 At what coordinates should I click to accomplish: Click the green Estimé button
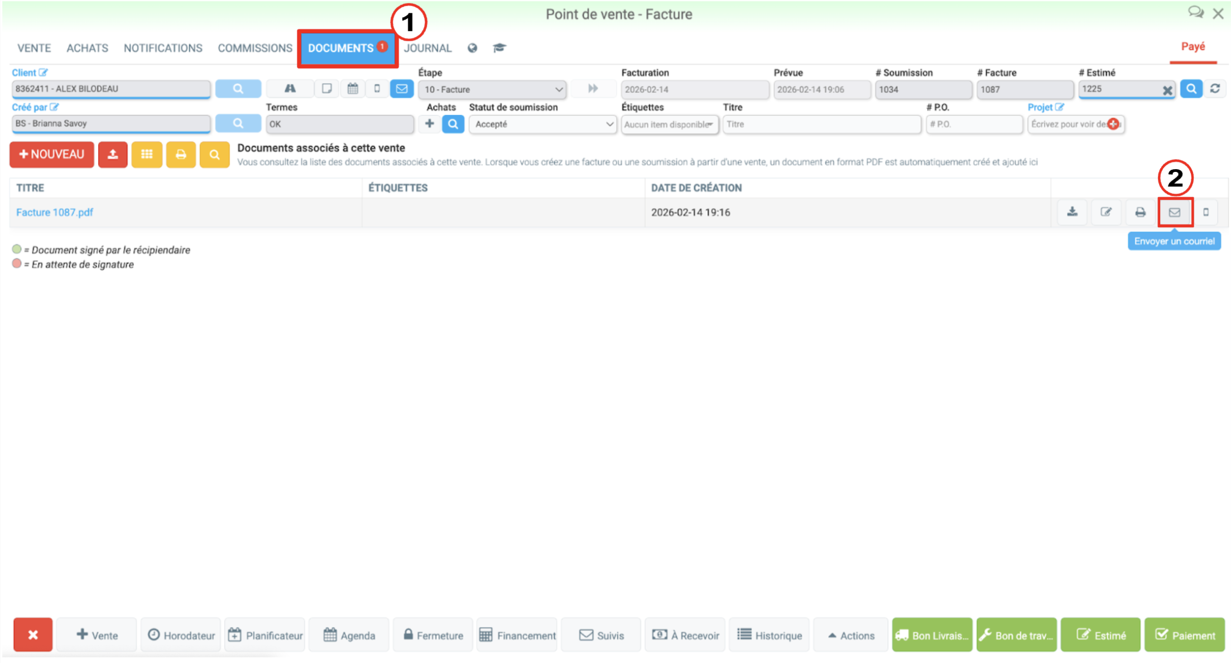click(x=1100, y=635)
